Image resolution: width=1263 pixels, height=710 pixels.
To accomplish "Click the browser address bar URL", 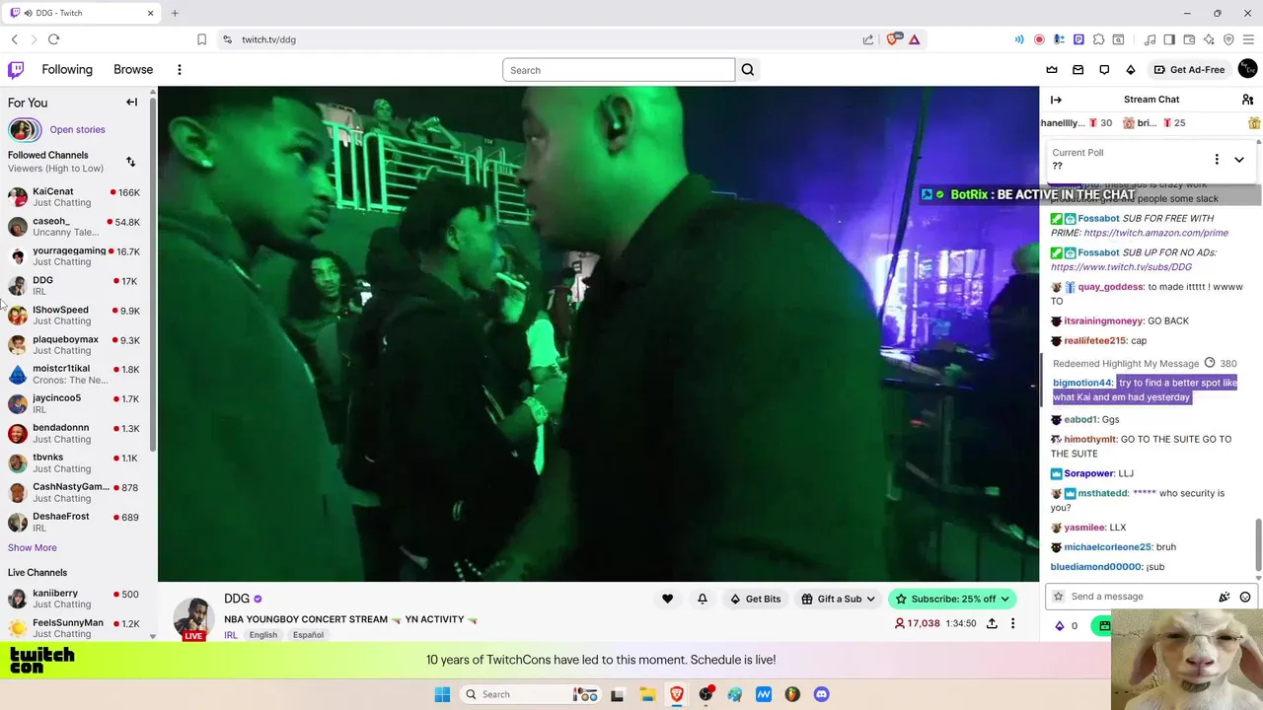I will click(268, 39).
